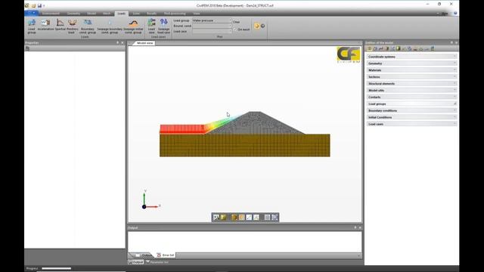Screen dimensions: 484x272
Task: Click the orange solid display icon in the viewport toolbar
Action: click(x=234, y=218)
